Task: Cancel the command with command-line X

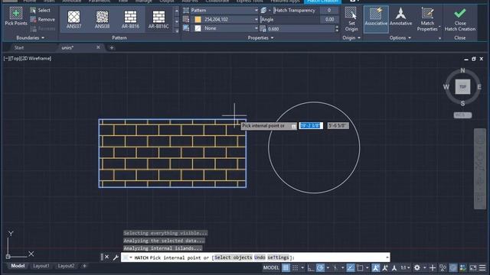Action: 107,257
